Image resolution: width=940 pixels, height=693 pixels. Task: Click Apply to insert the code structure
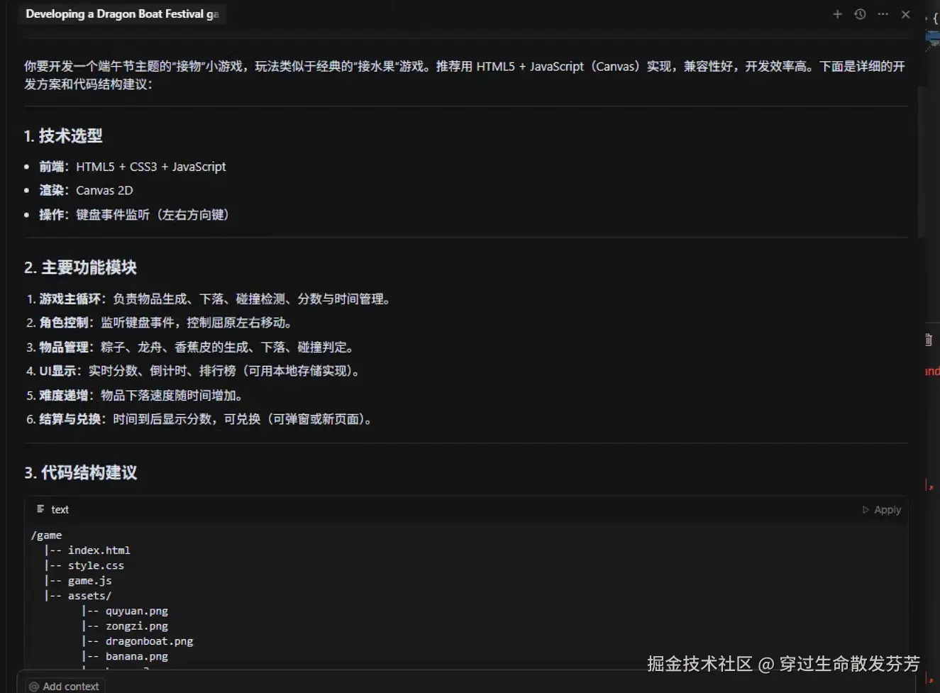pyautogui.click(x=880, y=509)
